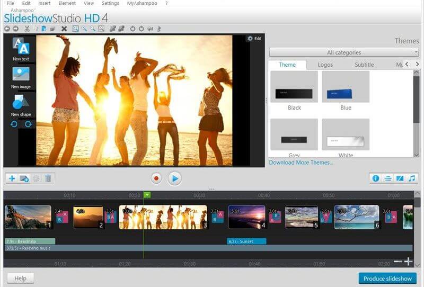This screenshot has width=424, height=287.
Task: Open the File menu
Action: coord(11,3)
